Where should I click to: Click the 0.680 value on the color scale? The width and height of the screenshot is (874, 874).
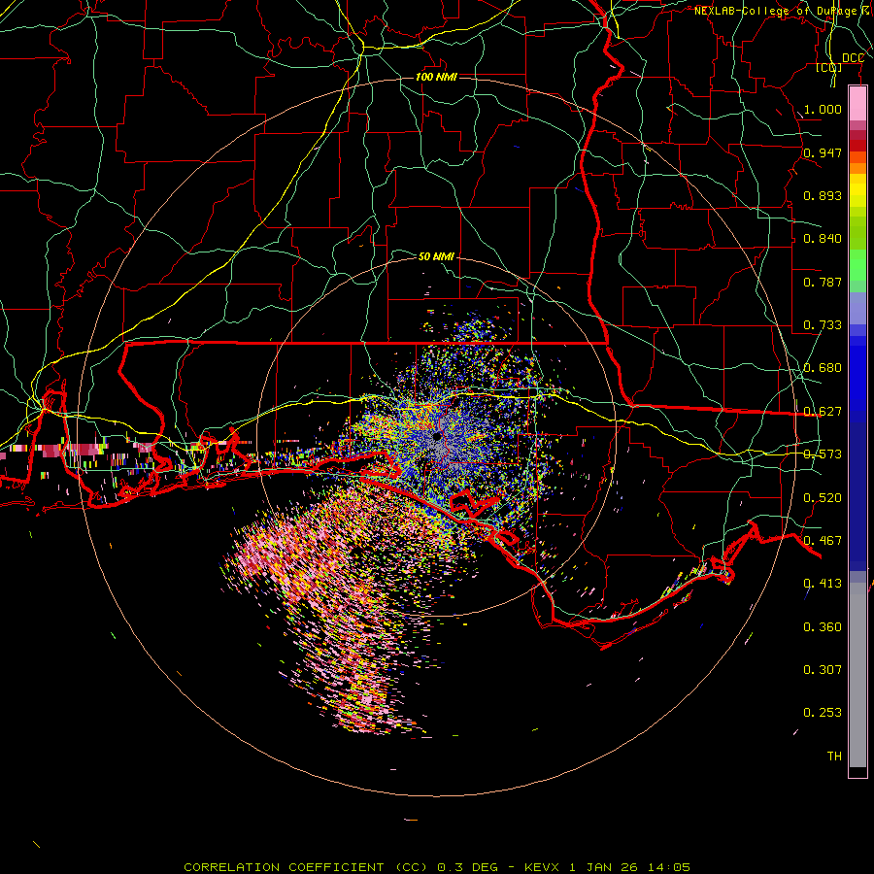823,368
